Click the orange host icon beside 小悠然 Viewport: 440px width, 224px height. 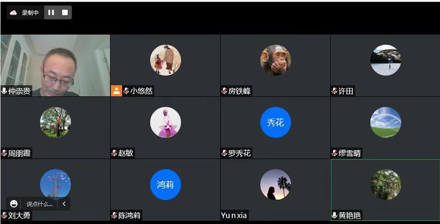(x=116, y=91)
